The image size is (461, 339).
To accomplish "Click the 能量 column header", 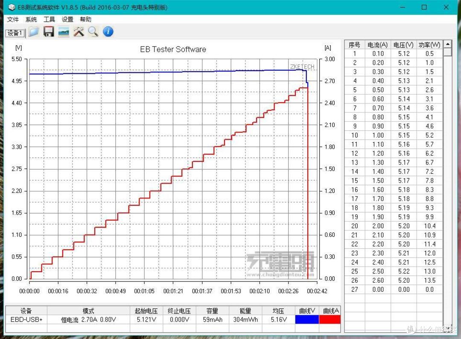I will (x=245, y=310).
